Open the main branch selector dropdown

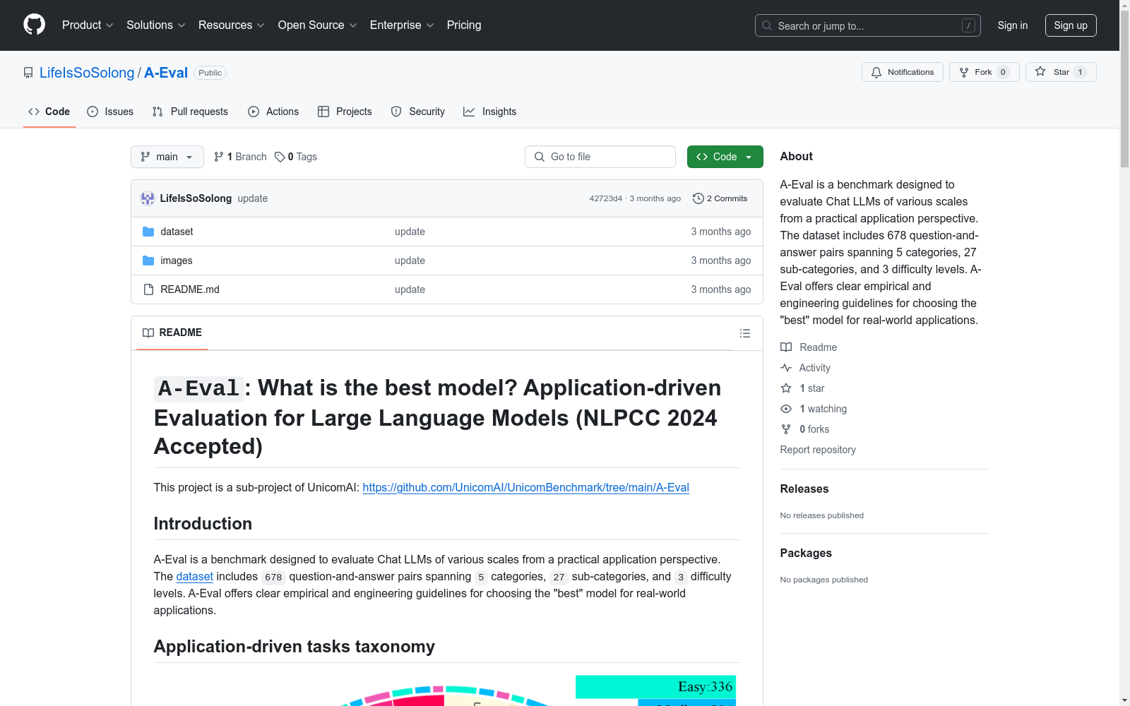point(167,157)
